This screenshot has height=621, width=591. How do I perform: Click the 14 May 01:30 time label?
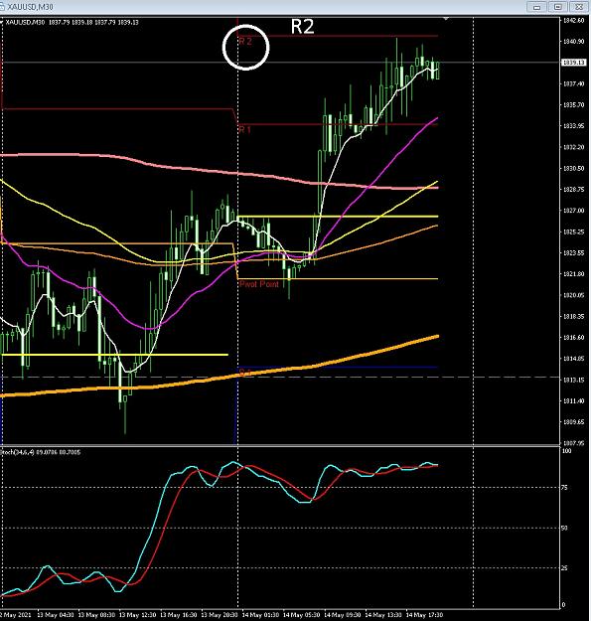[x=260, y=615]
